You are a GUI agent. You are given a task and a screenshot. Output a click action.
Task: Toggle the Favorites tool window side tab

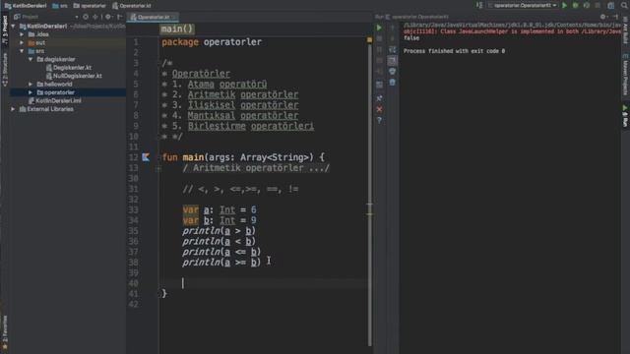click(x=5, y=332)
